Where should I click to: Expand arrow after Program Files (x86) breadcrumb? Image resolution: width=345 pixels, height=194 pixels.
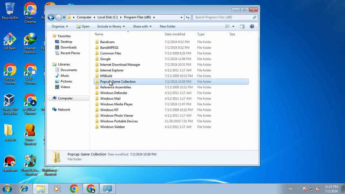click(154, 17)
